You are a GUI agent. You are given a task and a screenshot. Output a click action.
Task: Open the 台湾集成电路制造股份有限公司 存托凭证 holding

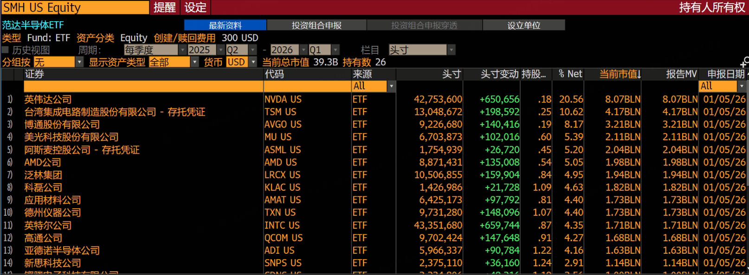[x=115, y=112]
